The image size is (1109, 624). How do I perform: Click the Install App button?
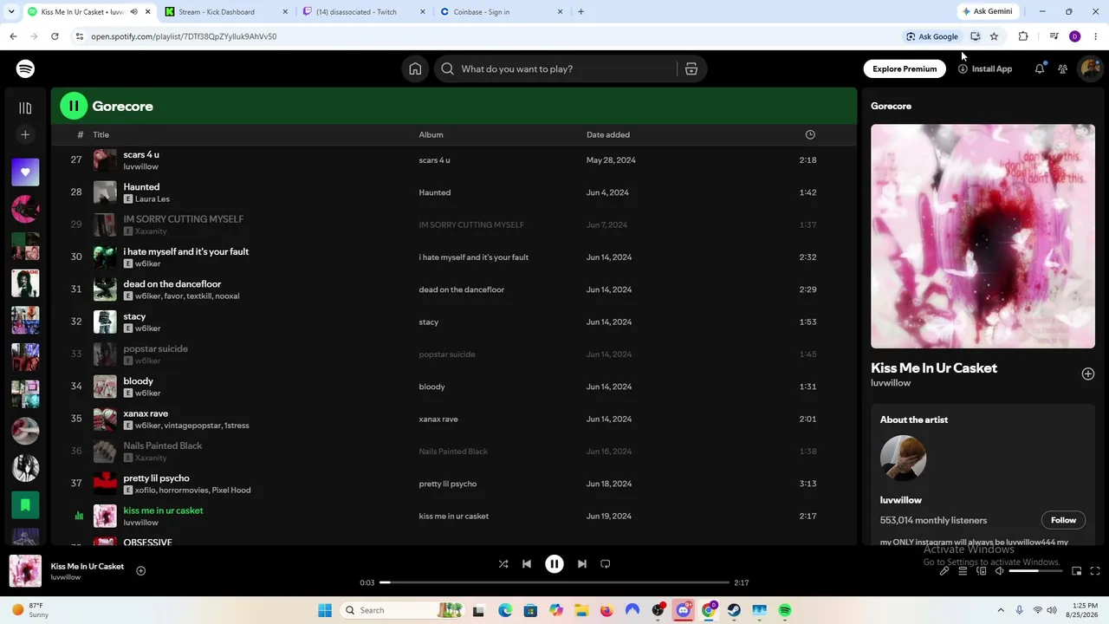985,69
